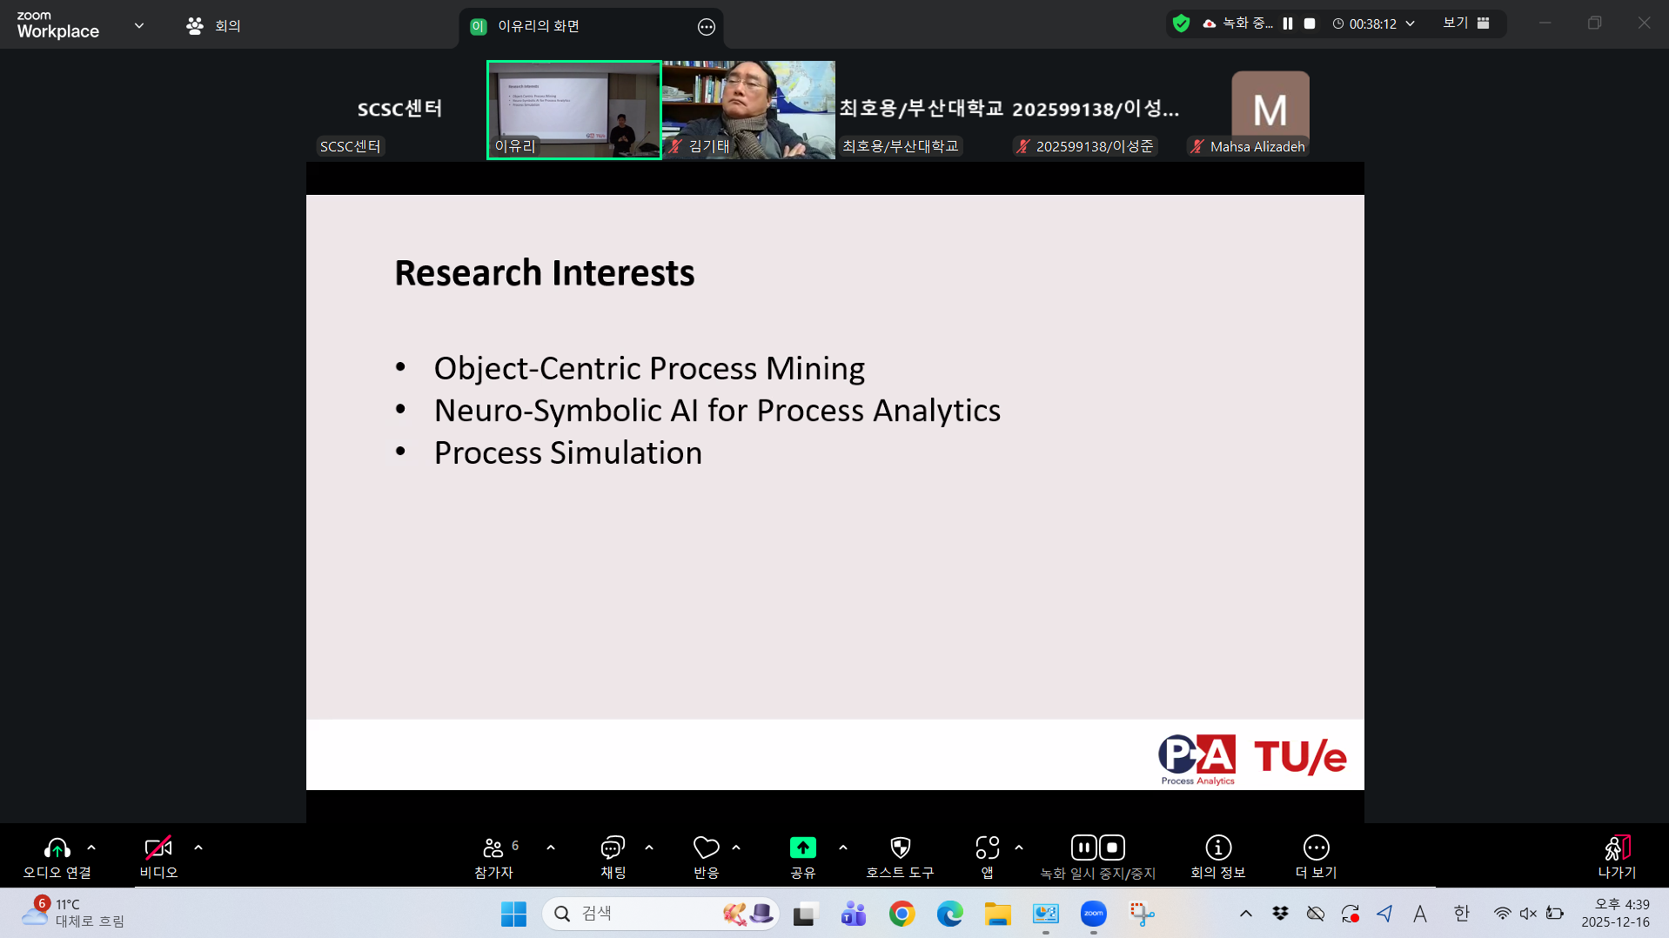Viewport: 1669px width, 938px height.
Task: Toggle the video camera on
Action: point(158,856)
